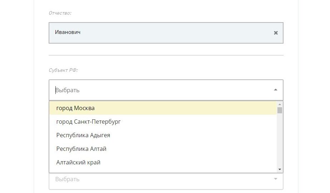The width and height of the screenshot is (330, 193).
Task: Clear the Отчество field with the X icon
Action: coord(276,33)
